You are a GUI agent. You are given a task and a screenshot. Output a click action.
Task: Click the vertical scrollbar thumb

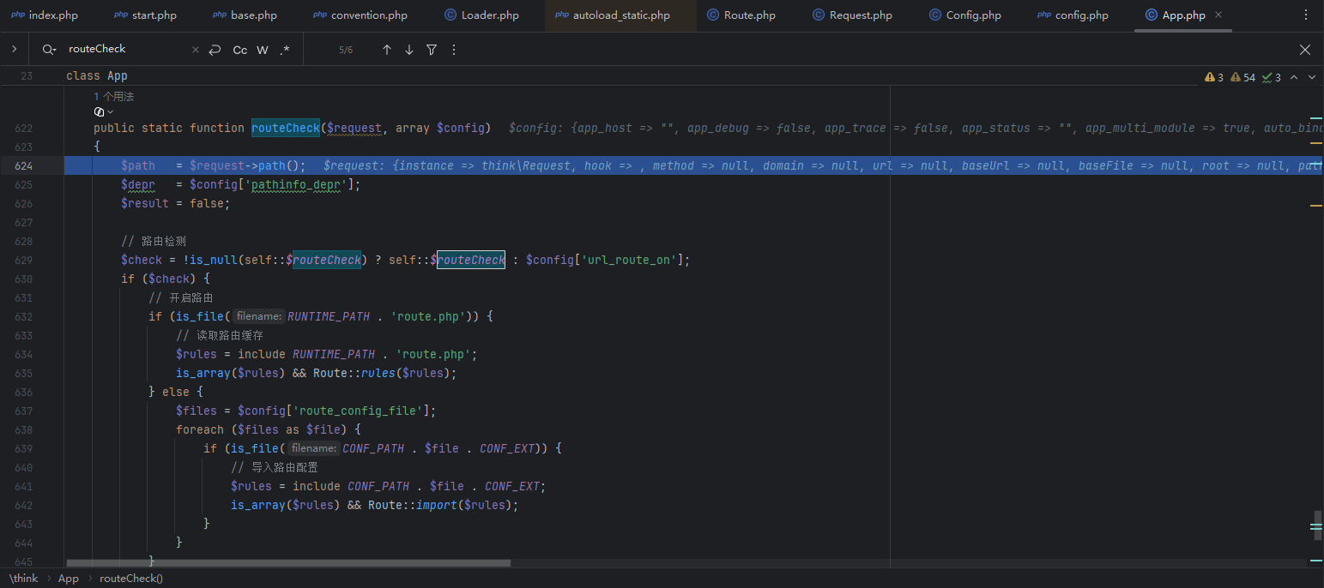1318,525
